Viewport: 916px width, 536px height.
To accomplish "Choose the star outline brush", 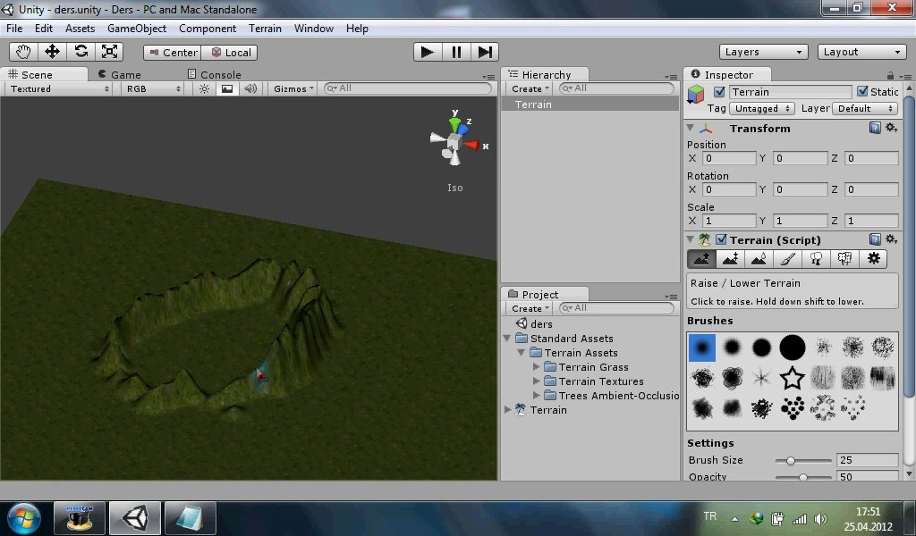I will [x=793, y=378].
